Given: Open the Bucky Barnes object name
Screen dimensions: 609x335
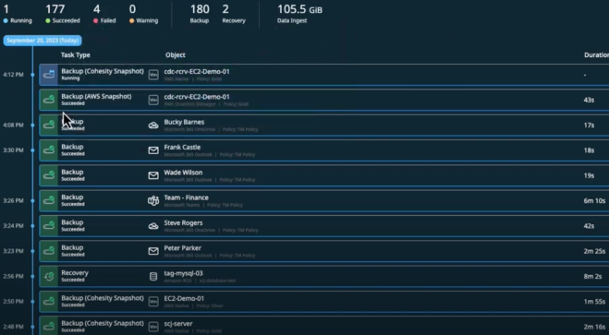Looking at the screenshot, I should point(184,122).
